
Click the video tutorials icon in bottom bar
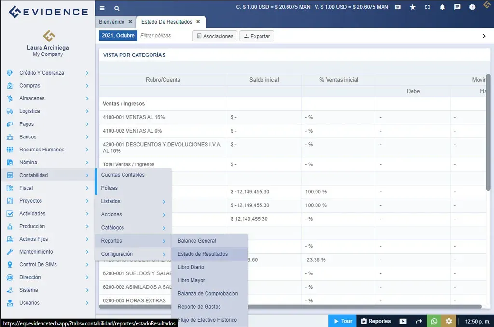pos(403,320)
